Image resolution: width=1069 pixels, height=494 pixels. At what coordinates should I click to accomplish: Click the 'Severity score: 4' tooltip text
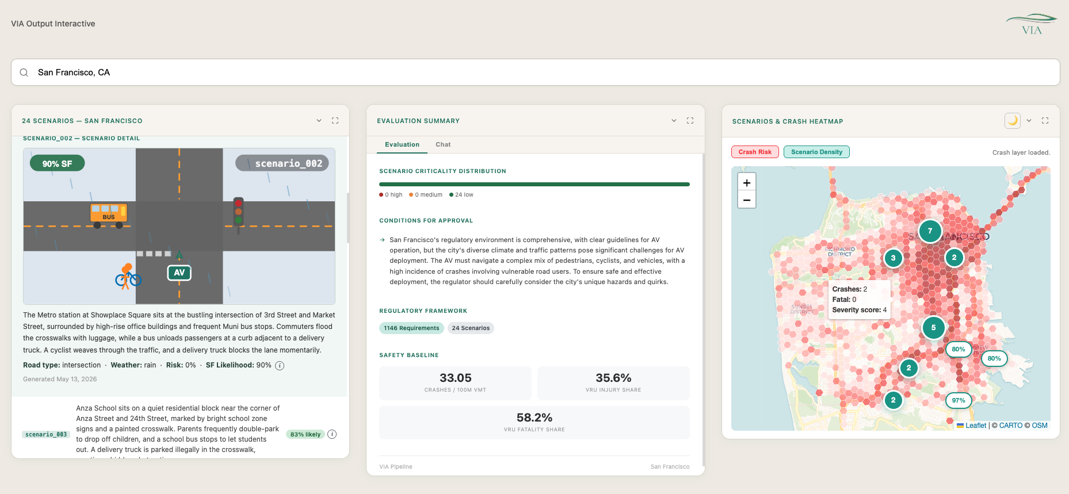(x=860, y=310)
